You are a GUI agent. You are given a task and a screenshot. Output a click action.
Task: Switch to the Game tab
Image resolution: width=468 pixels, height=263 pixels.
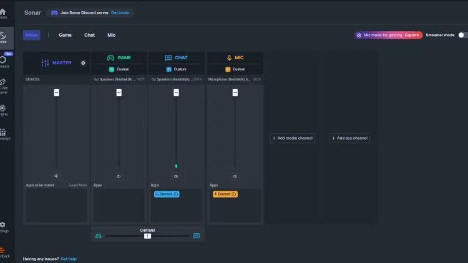pos(65,36)
